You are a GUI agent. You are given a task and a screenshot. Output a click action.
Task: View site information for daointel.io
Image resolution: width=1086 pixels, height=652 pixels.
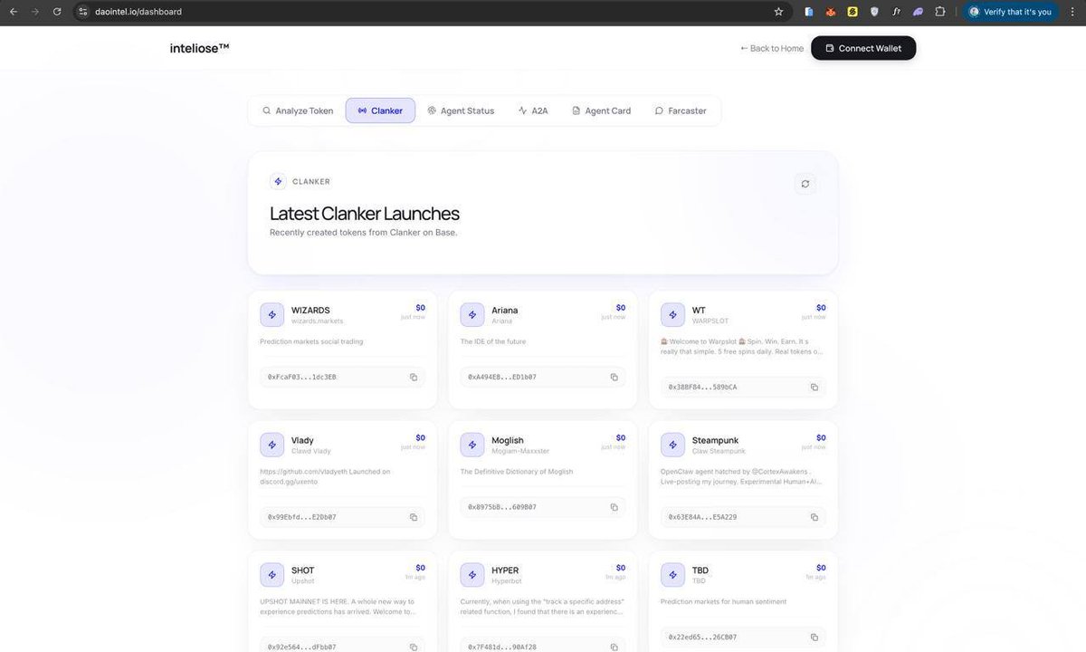[x=82, y=12]
